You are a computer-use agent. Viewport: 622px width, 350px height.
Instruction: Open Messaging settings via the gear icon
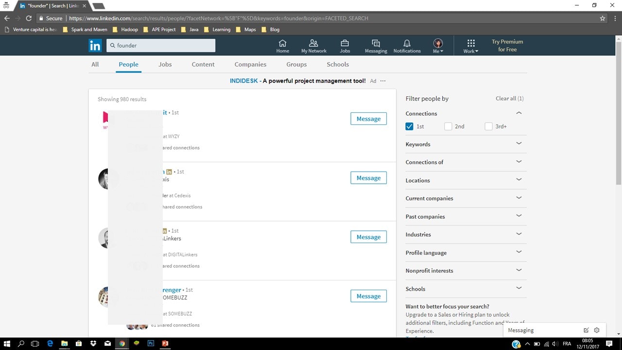click(597, 330)
